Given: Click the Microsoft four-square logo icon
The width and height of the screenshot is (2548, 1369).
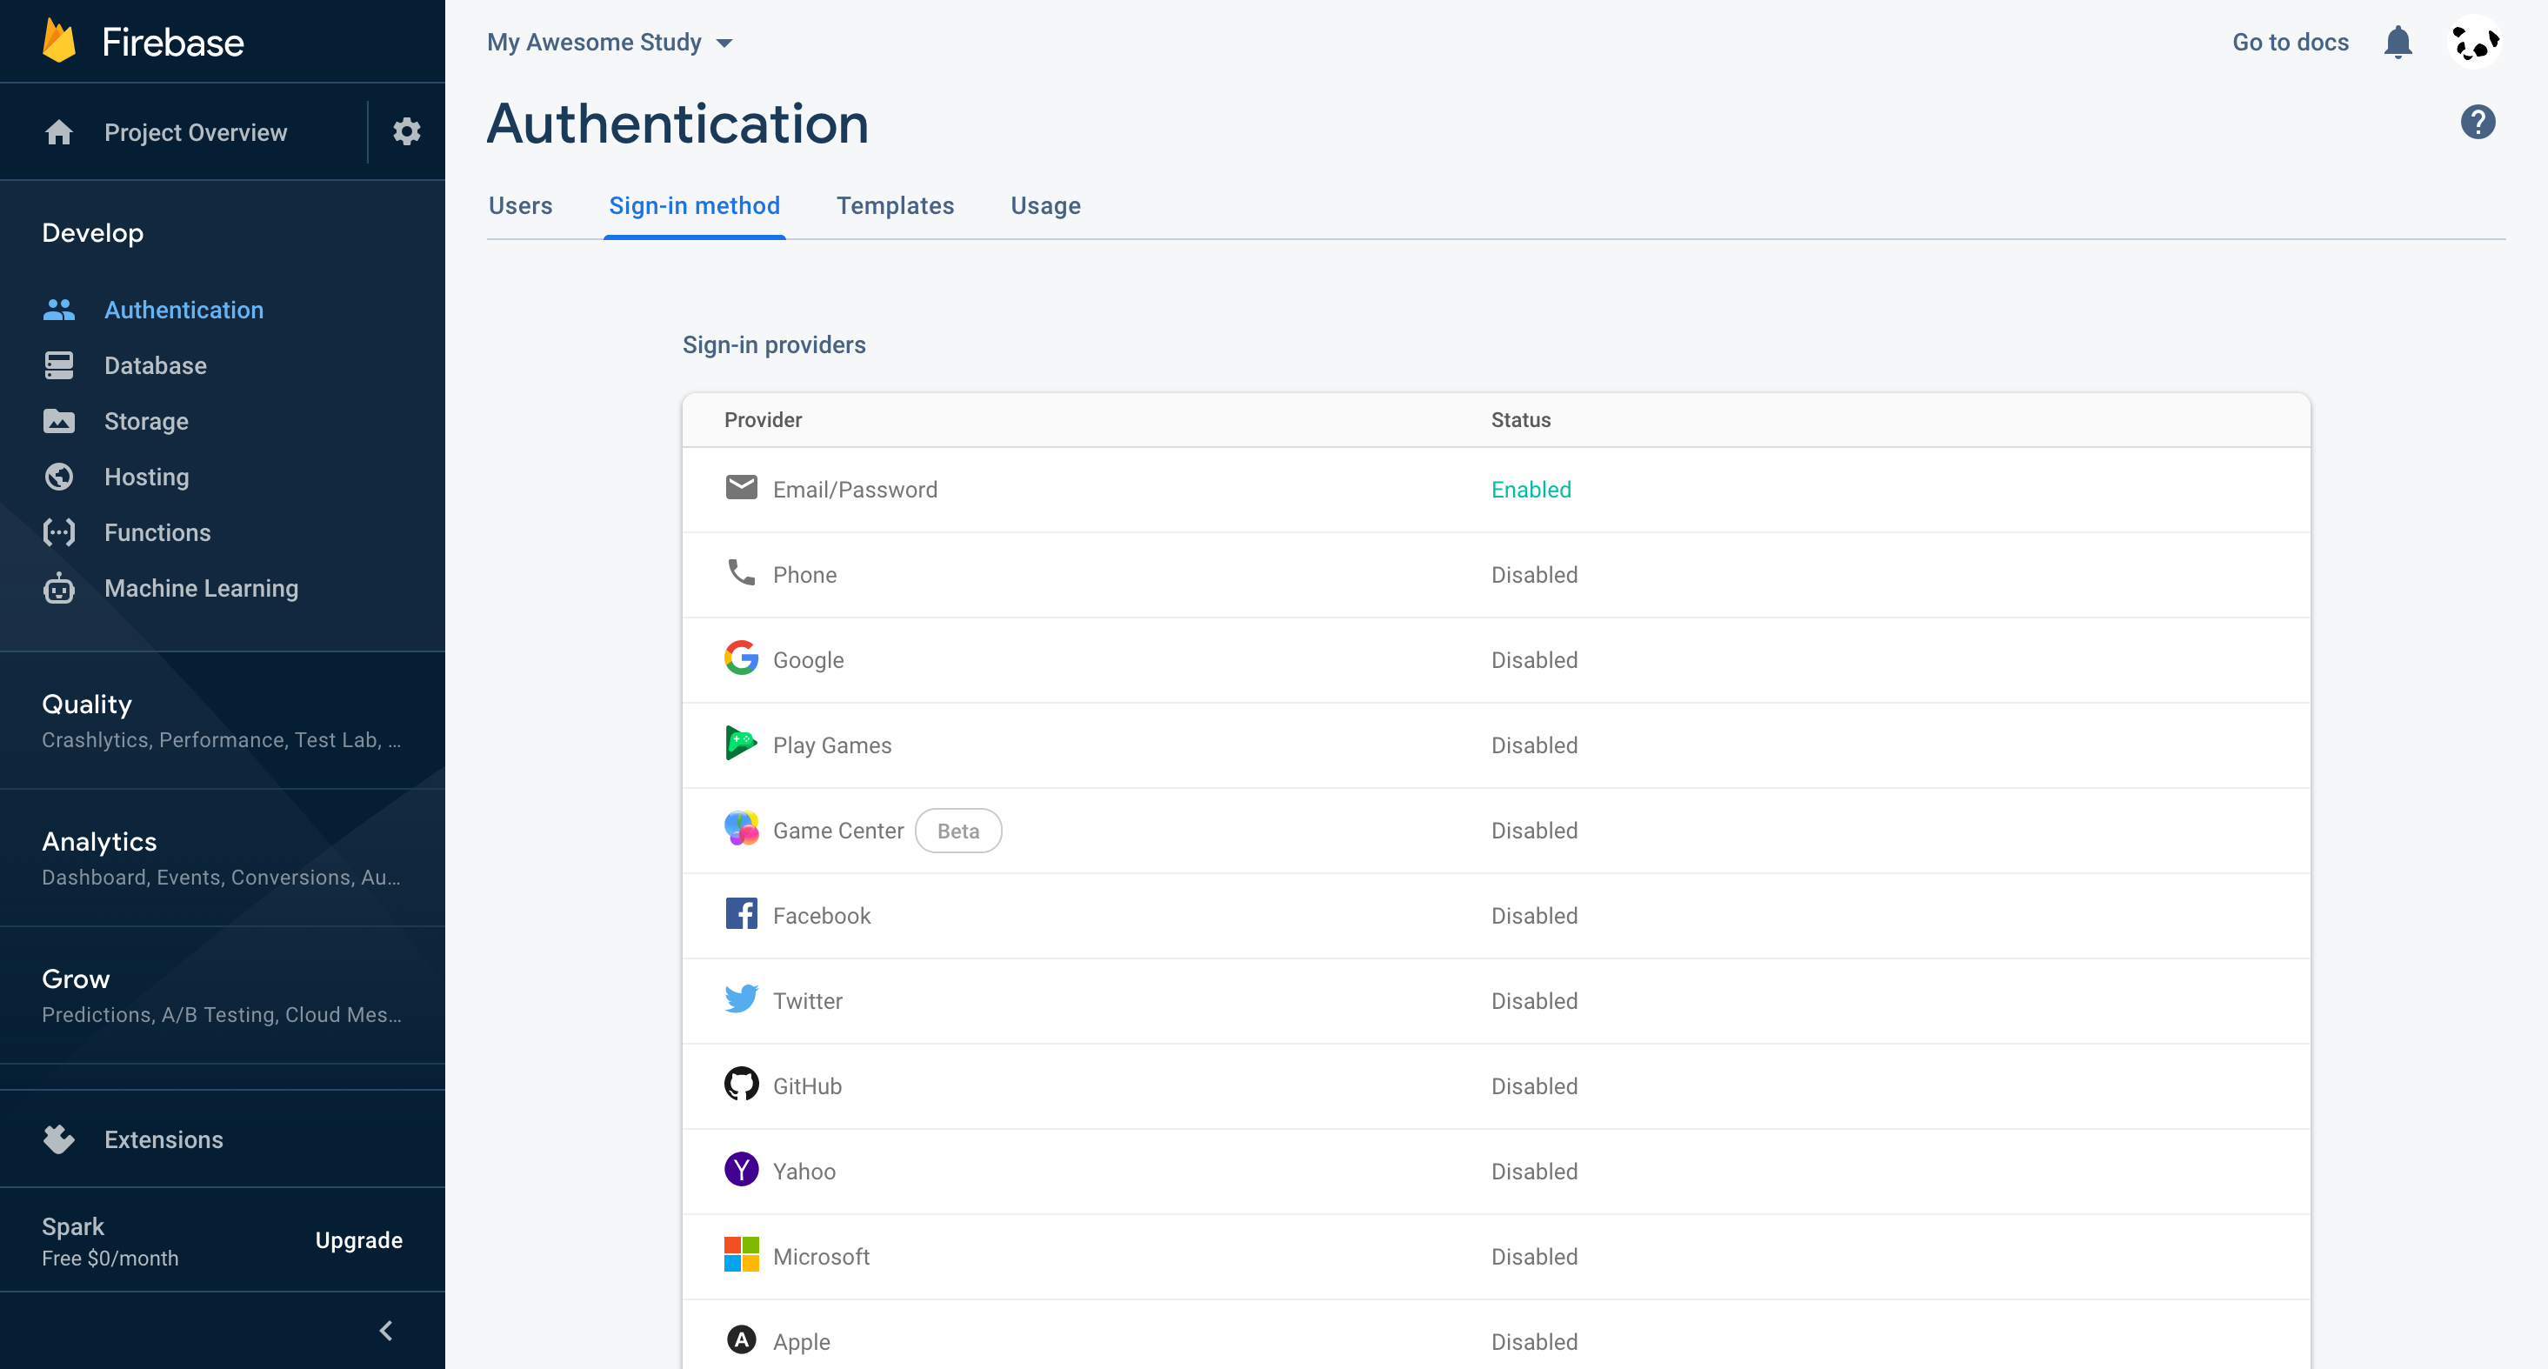Looking at the screenshot, I should click(741, 1254).
